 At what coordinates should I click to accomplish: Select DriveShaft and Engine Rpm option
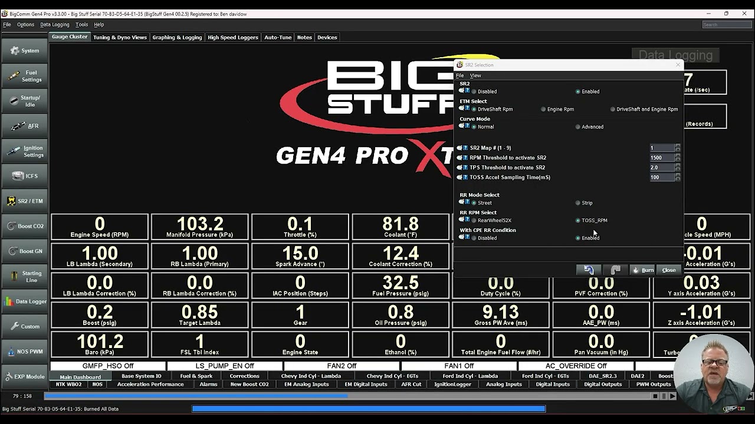(644, 109)
